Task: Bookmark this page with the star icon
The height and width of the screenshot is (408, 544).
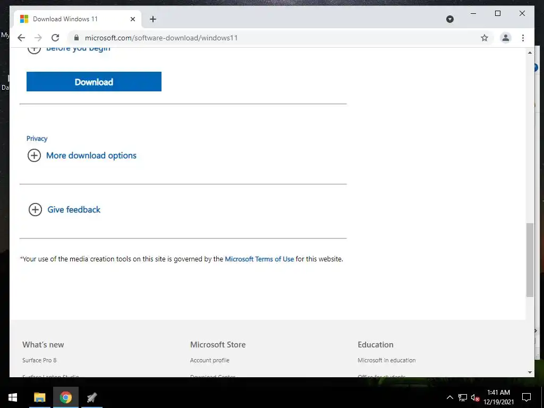Action: pyautogui.click(x=484, y=38)
